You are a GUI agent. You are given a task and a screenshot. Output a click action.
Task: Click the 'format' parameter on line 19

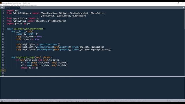(47, 57)
